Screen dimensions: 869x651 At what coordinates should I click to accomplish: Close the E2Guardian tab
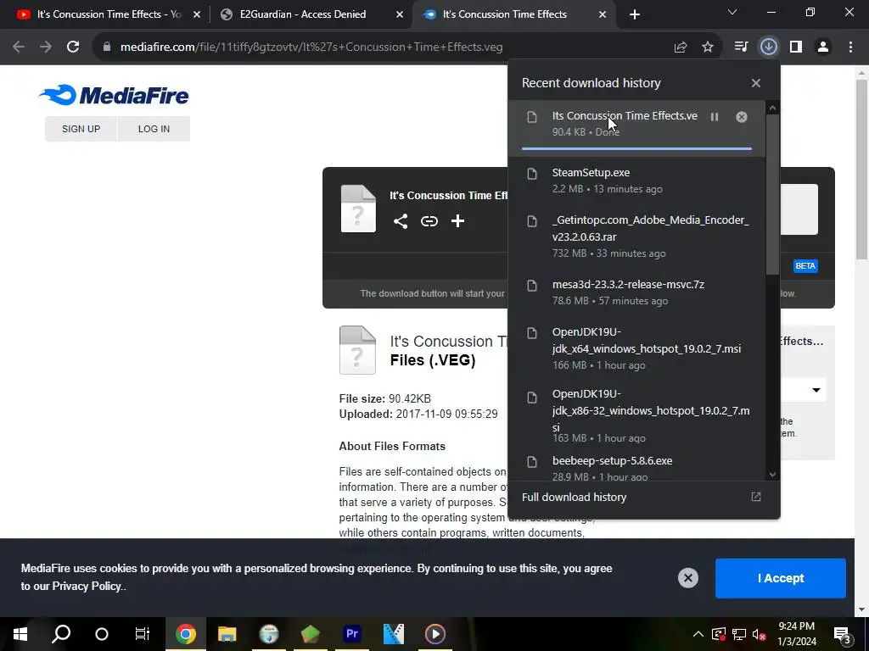coord(400,14)
